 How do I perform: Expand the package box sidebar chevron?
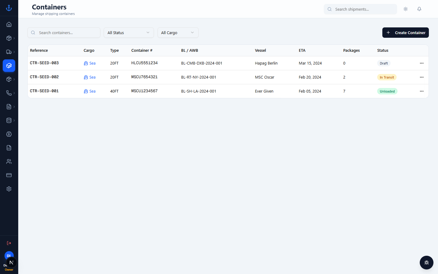coord(14,38)
